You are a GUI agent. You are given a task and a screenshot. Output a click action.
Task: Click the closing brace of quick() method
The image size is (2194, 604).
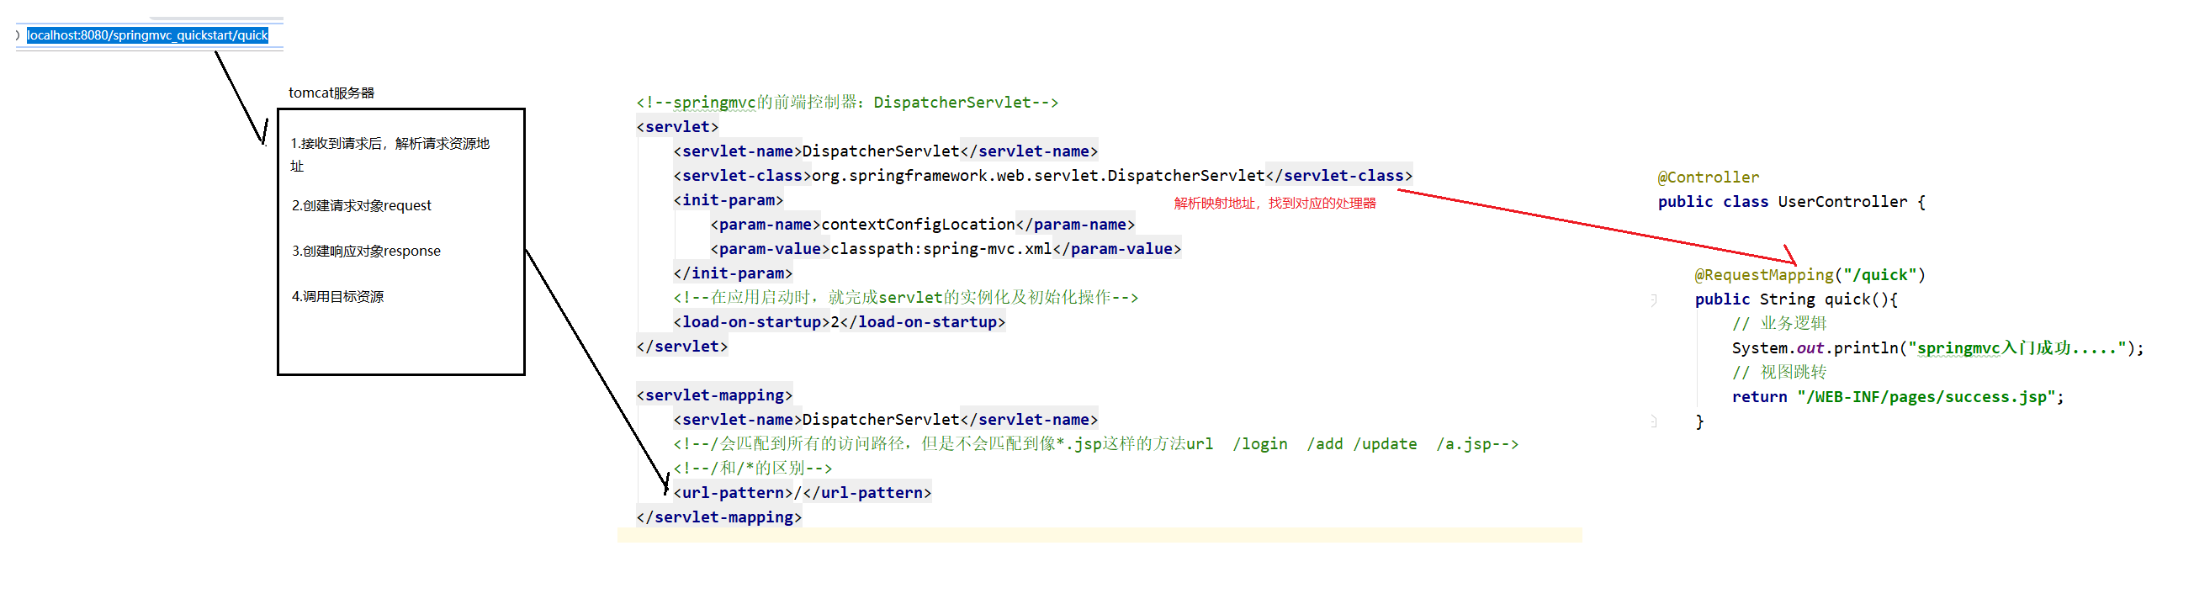[x=1699, y=421]
